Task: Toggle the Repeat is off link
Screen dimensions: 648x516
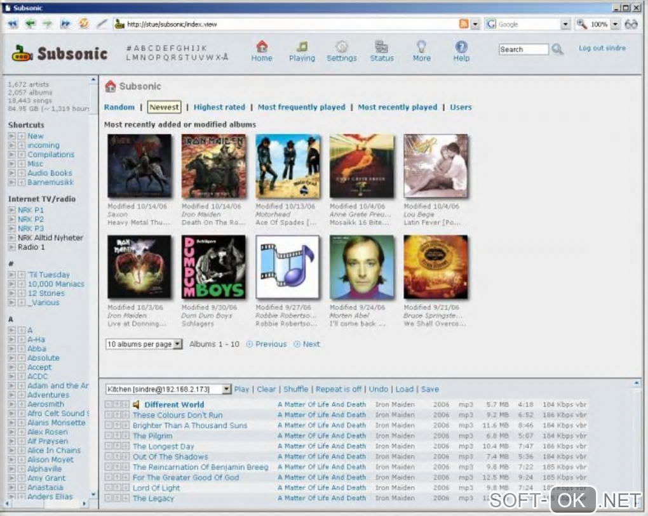Action: coord(339,389)
